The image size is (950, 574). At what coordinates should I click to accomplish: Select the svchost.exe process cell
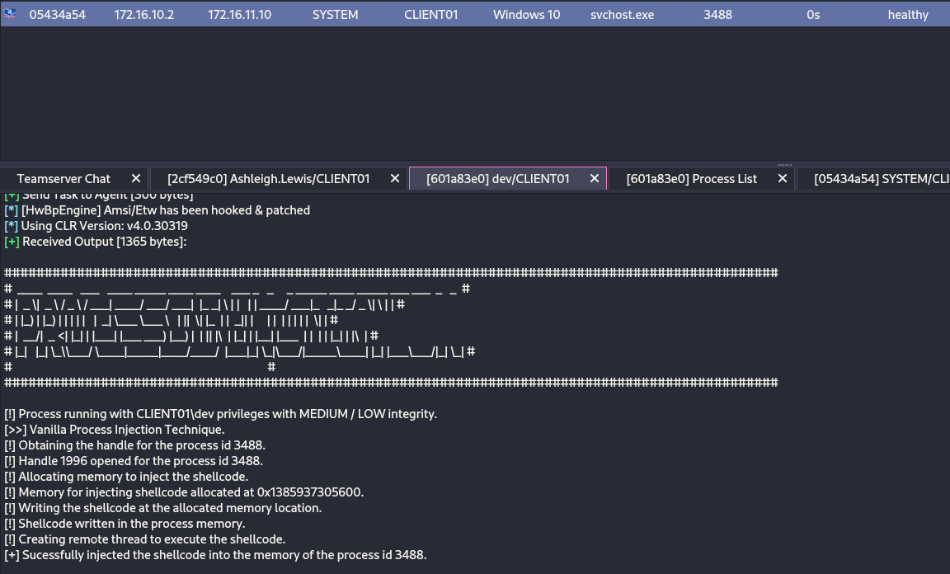point(622,15)
